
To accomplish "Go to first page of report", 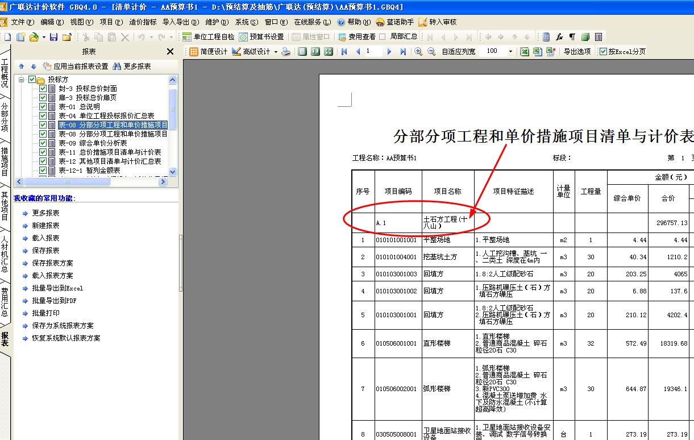I will click(x=344, y=52).
